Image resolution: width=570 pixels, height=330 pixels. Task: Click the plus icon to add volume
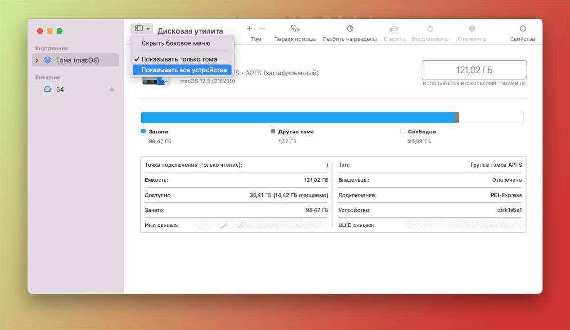point(250,29)
